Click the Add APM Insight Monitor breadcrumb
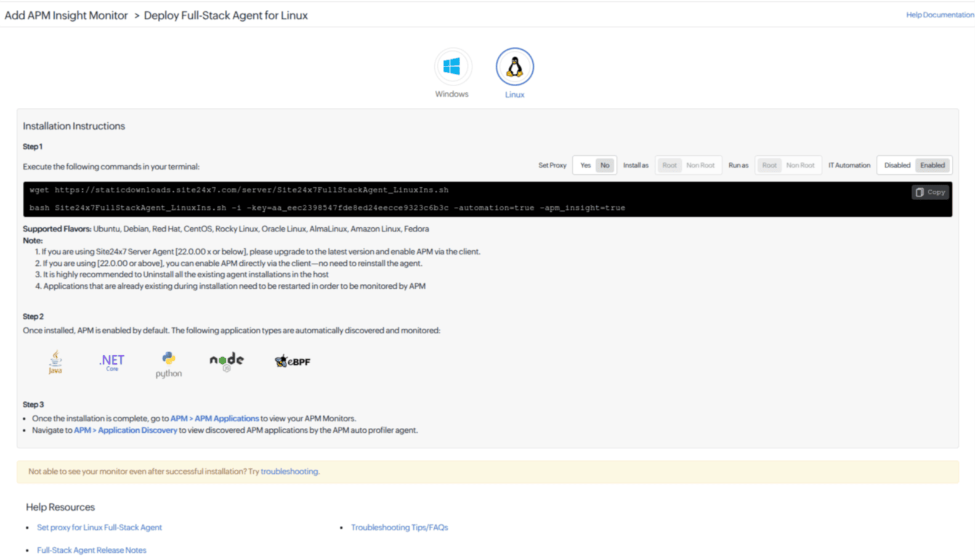 tap(66, 15)
